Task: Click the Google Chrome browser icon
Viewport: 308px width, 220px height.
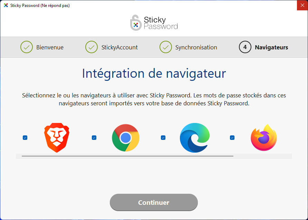Action: tap(126, 138)
